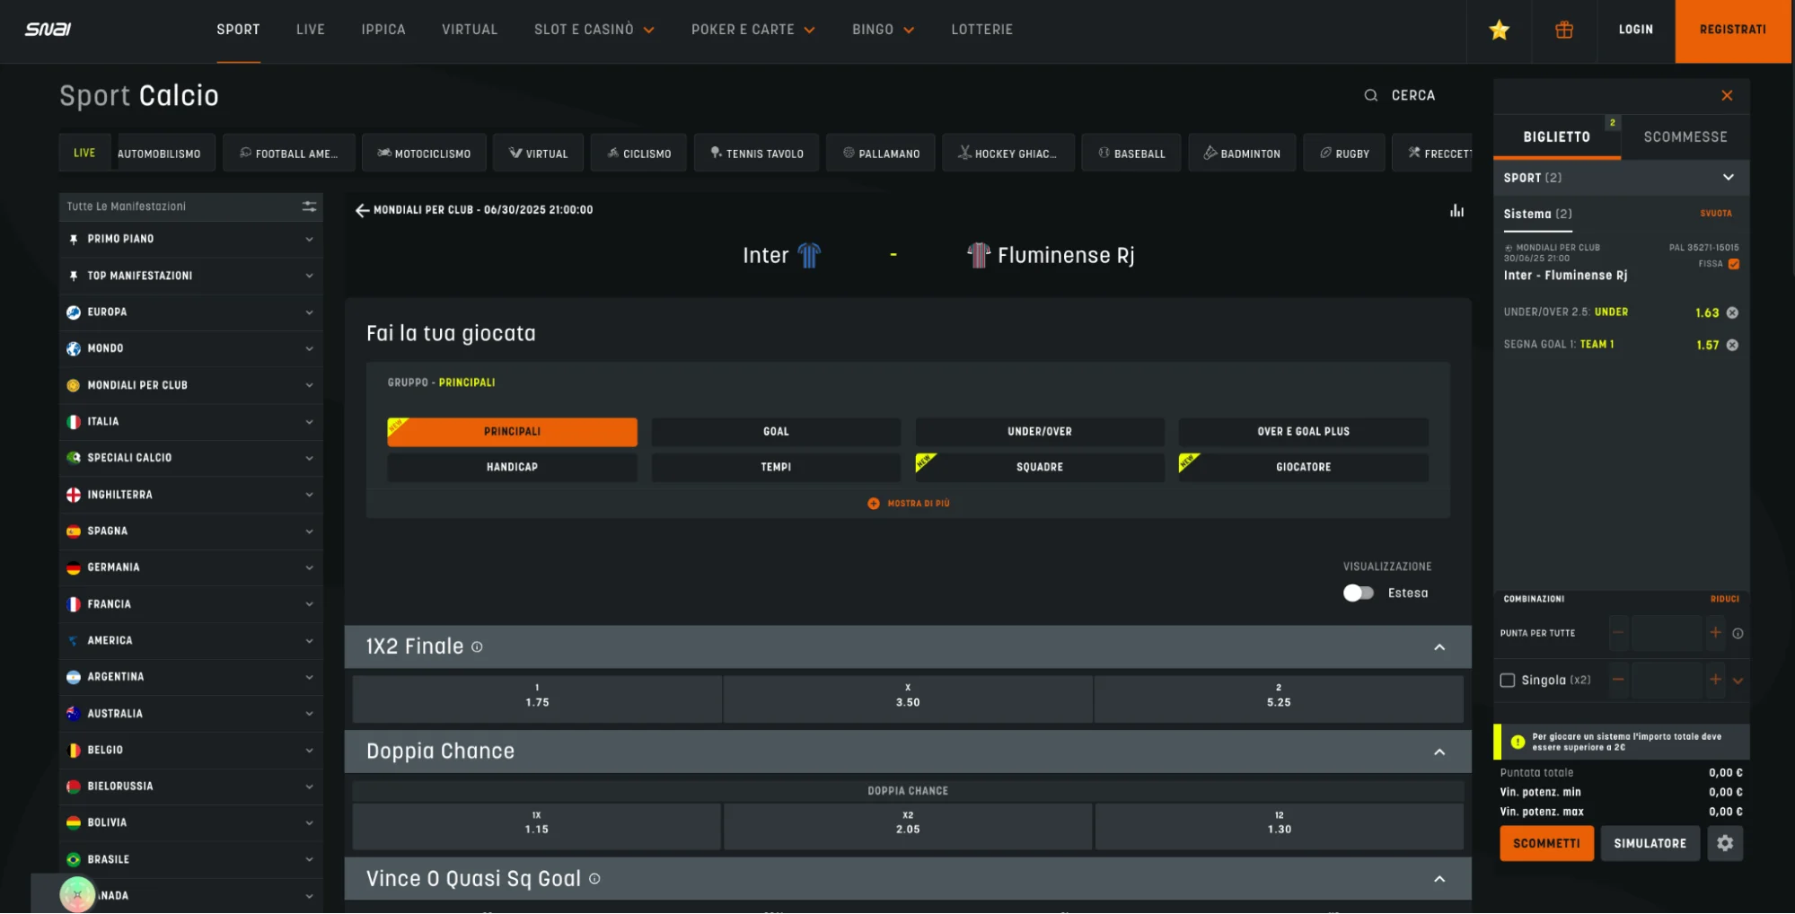
Task: Check the Singola (x2) checkbox
Action: 1508,681
